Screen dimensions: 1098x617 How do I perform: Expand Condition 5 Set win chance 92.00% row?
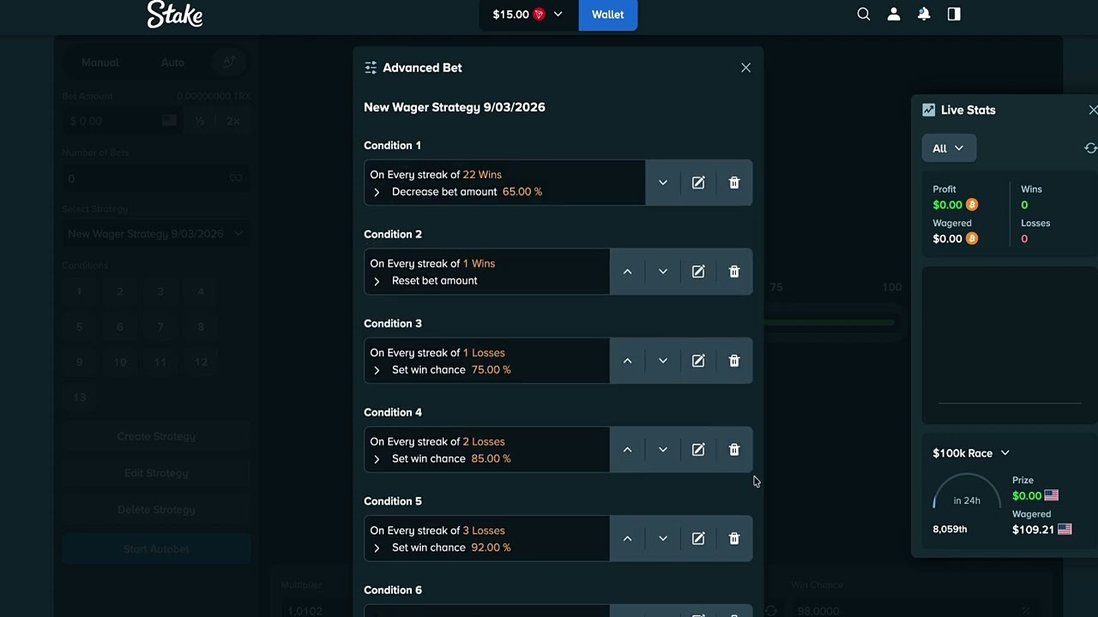[x=377, y=548]
